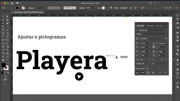The height and width of the screenshot is (101, 180).
Task: Open the stroke weight dropdown in control bar
Action: pos(45,8)
